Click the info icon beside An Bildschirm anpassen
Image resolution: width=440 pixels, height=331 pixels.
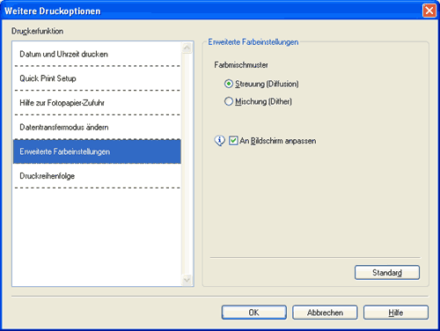(x=220, y=141)
